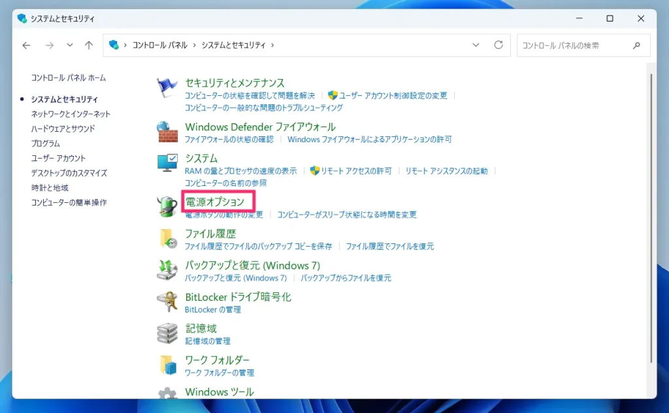
Task: Click the Work Folders folder icon
Action: (167, 365)
